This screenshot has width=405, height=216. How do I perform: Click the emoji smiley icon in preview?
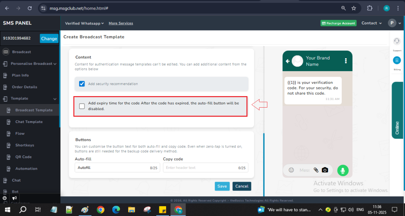pyautogui.click(x=291, y=170)
